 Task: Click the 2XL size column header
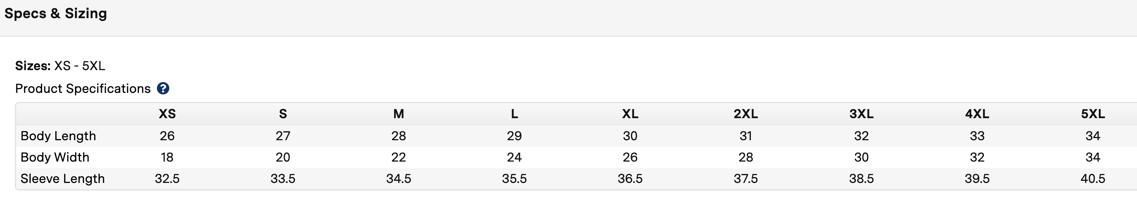(746, 114)
